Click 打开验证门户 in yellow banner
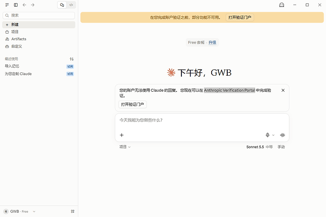 coord(240,17)
